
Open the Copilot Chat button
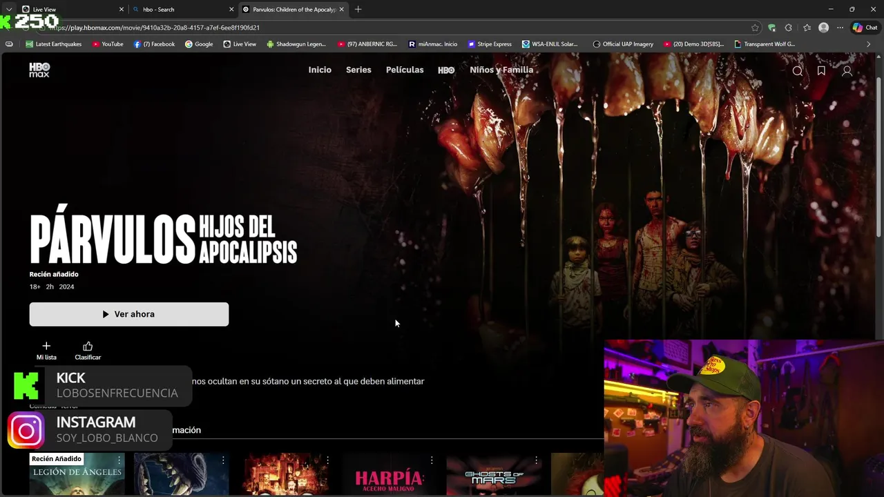click(865, 28)
